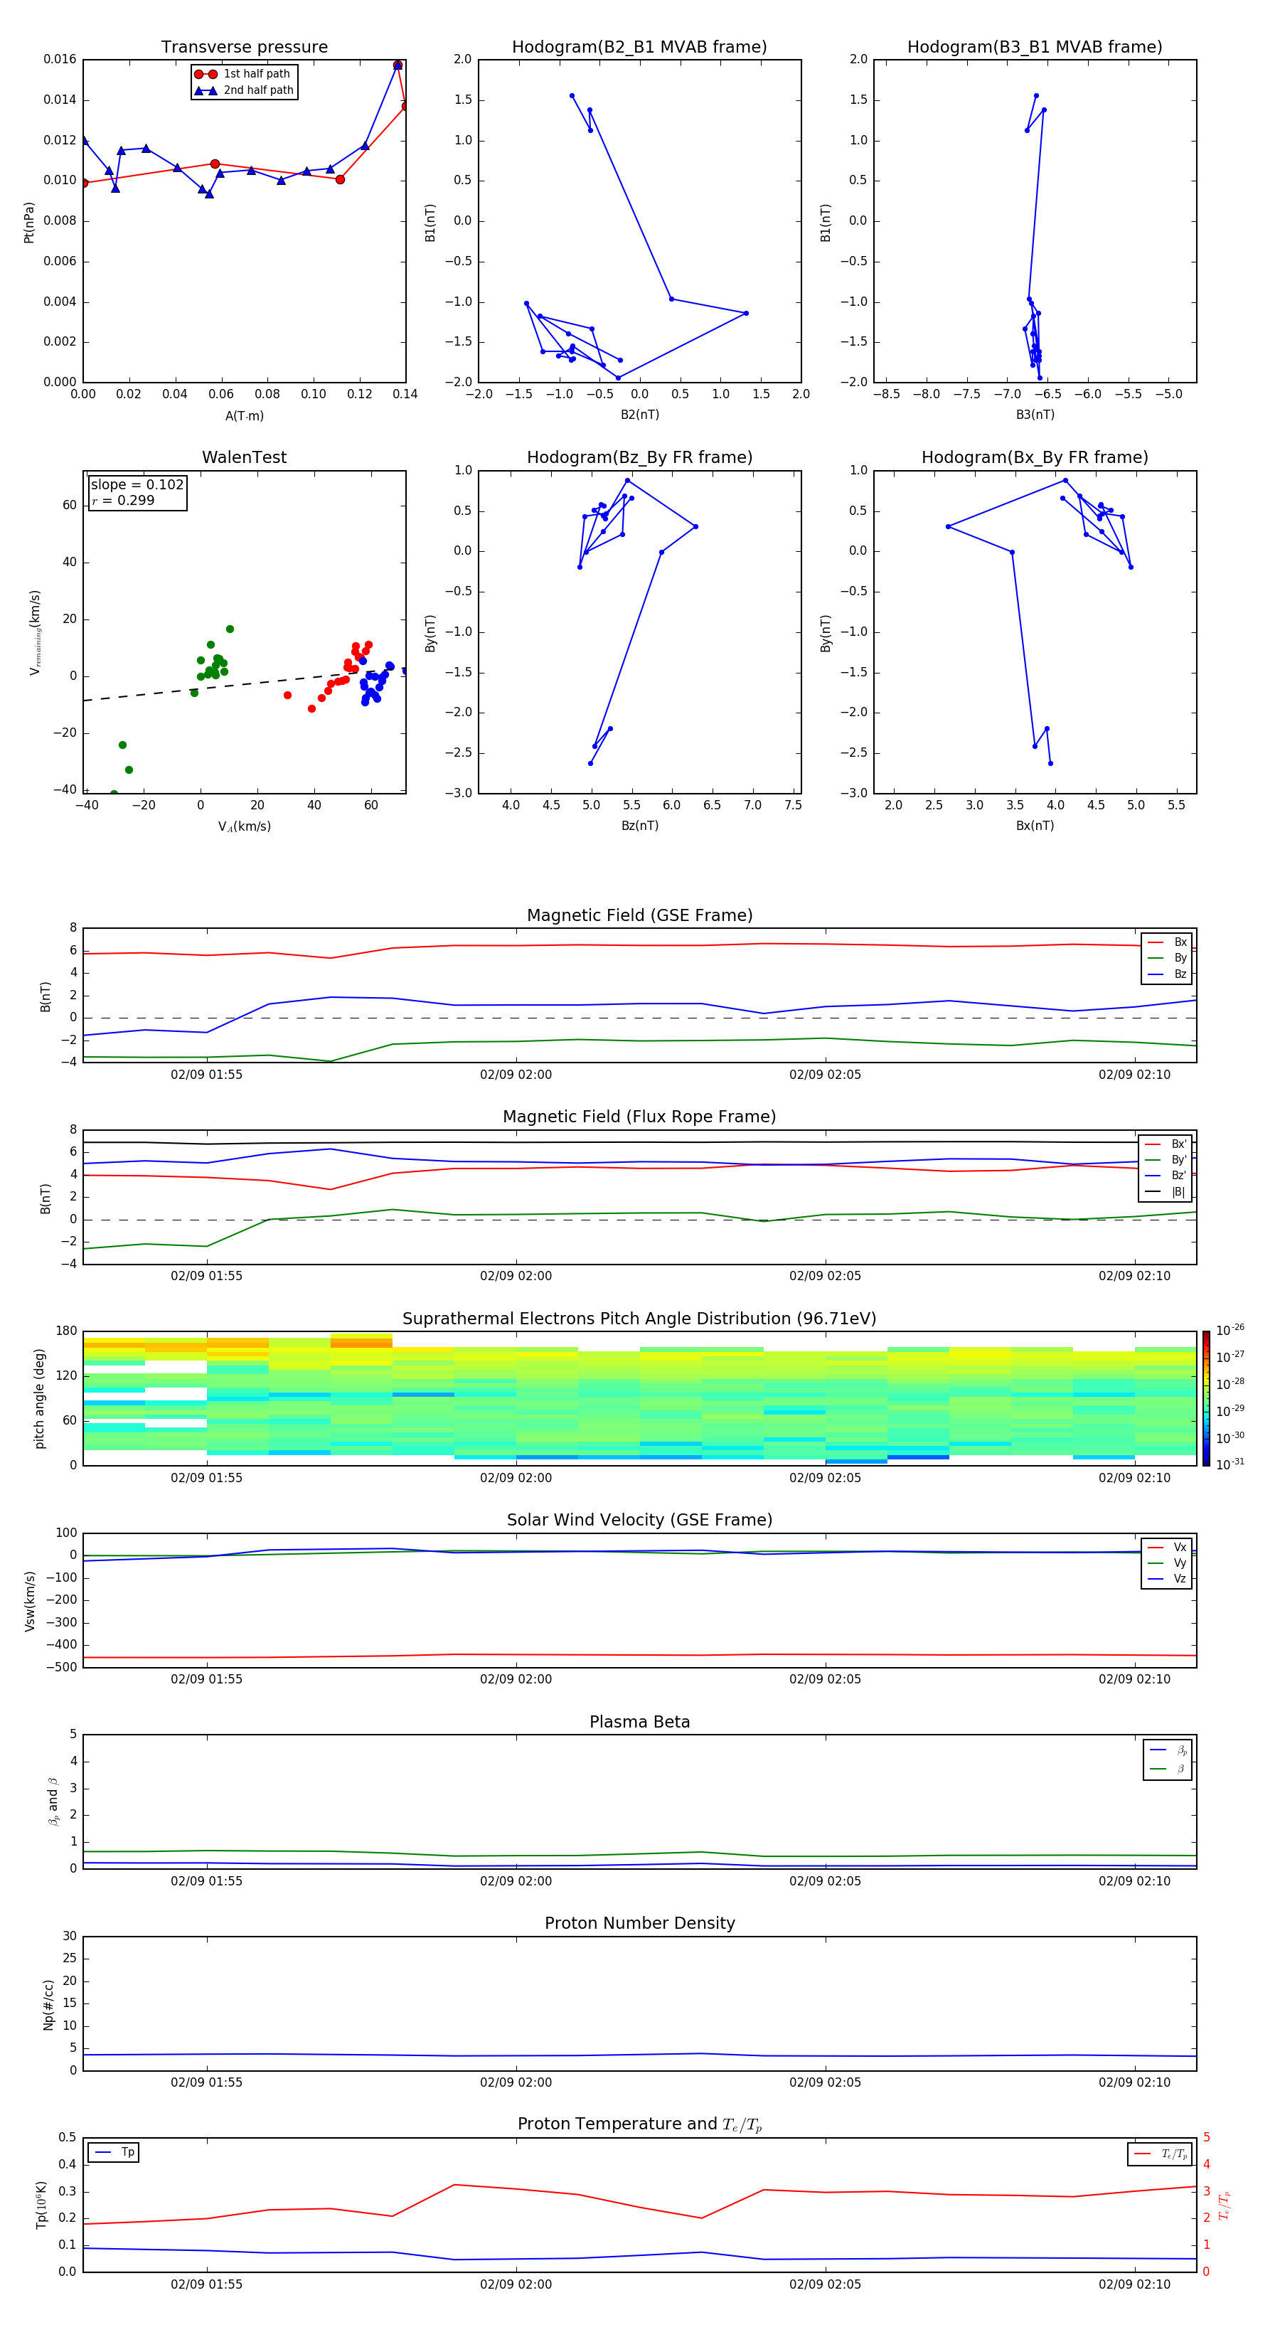Screen dimensions: 1280x2347
Task: Click the pitch angle colorbar strip
Action: pos(1206,1398)
